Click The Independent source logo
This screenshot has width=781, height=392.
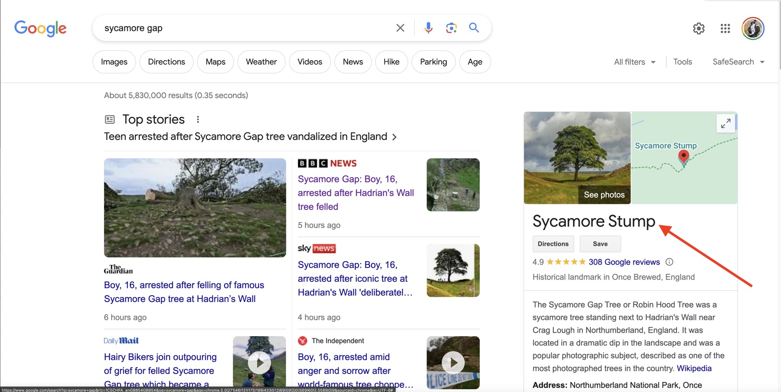pyautogui.click(x=303, y=341)
